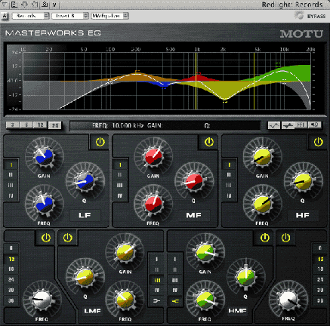This screenshot has width=330, height=326.
Task: Select filter type IV for the HF band
Action: [229, 195]
